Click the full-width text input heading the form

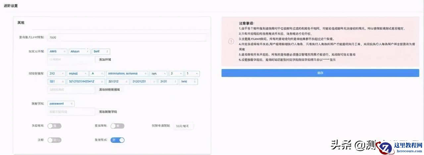point(127,37)
